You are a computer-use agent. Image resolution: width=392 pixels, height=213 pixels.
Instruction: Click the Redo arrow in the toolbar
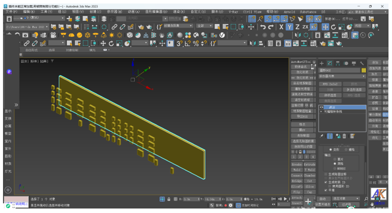[271, 27]
